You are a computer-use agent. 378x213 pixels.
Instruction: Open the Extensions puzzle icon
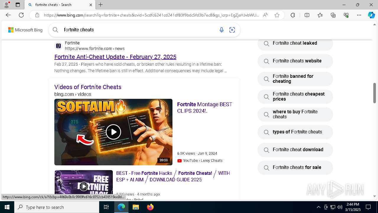point(293,15)
